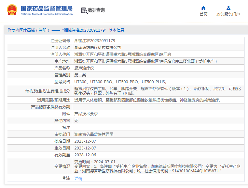Image resolution: width=248 pixels, height=188 pixels.
Task: Click the document icon before 境内医疗器械
Action: pyautogui.click(x=9, y=30)
